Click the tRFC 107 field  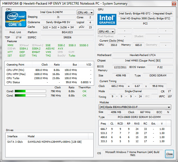170,96
